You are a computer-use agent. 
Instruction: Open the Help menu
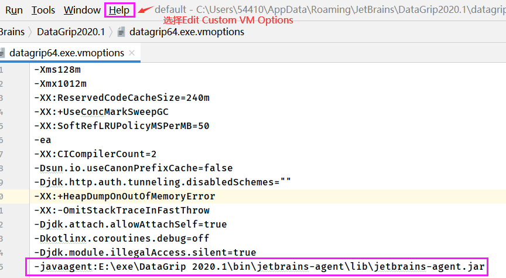pyautogui.click(x=119, y=10)
